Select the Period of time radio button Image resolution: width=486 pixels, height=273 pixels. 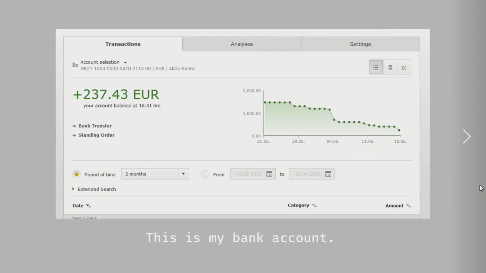tap(76, 174)
